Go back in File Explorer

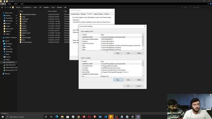(2, 7)
